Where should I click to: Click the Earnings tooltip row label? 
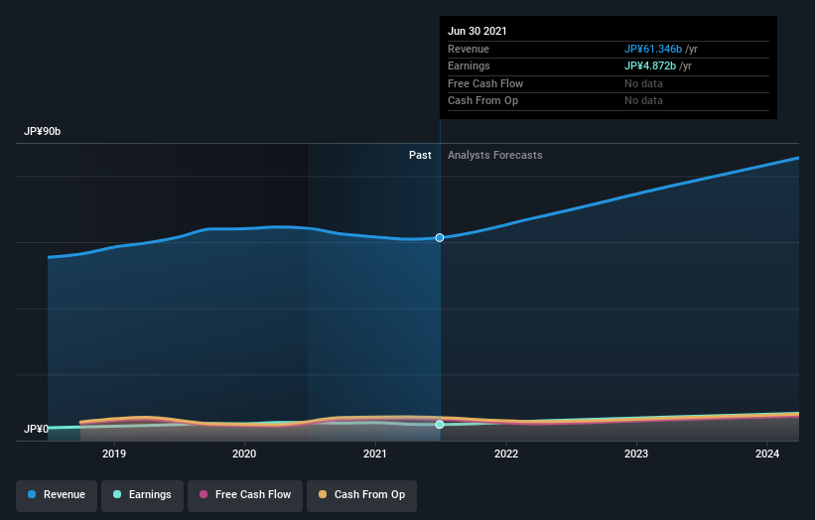469,65
